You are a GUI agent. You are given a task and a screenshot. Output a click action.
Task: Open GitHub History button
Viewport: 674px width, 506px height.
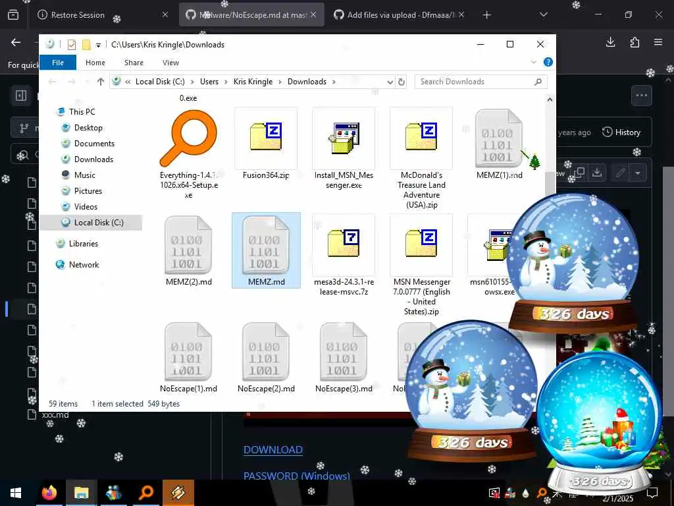[621, 132]
